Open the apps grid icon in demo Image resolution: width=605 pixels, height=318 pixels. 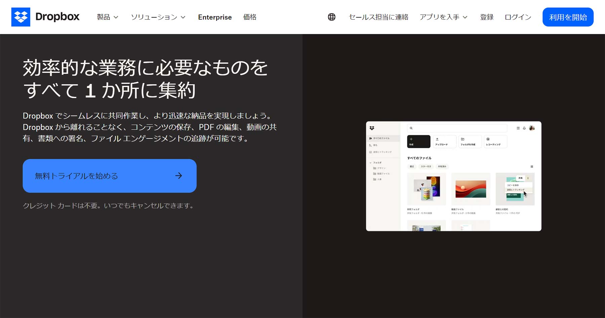point(518,128)
